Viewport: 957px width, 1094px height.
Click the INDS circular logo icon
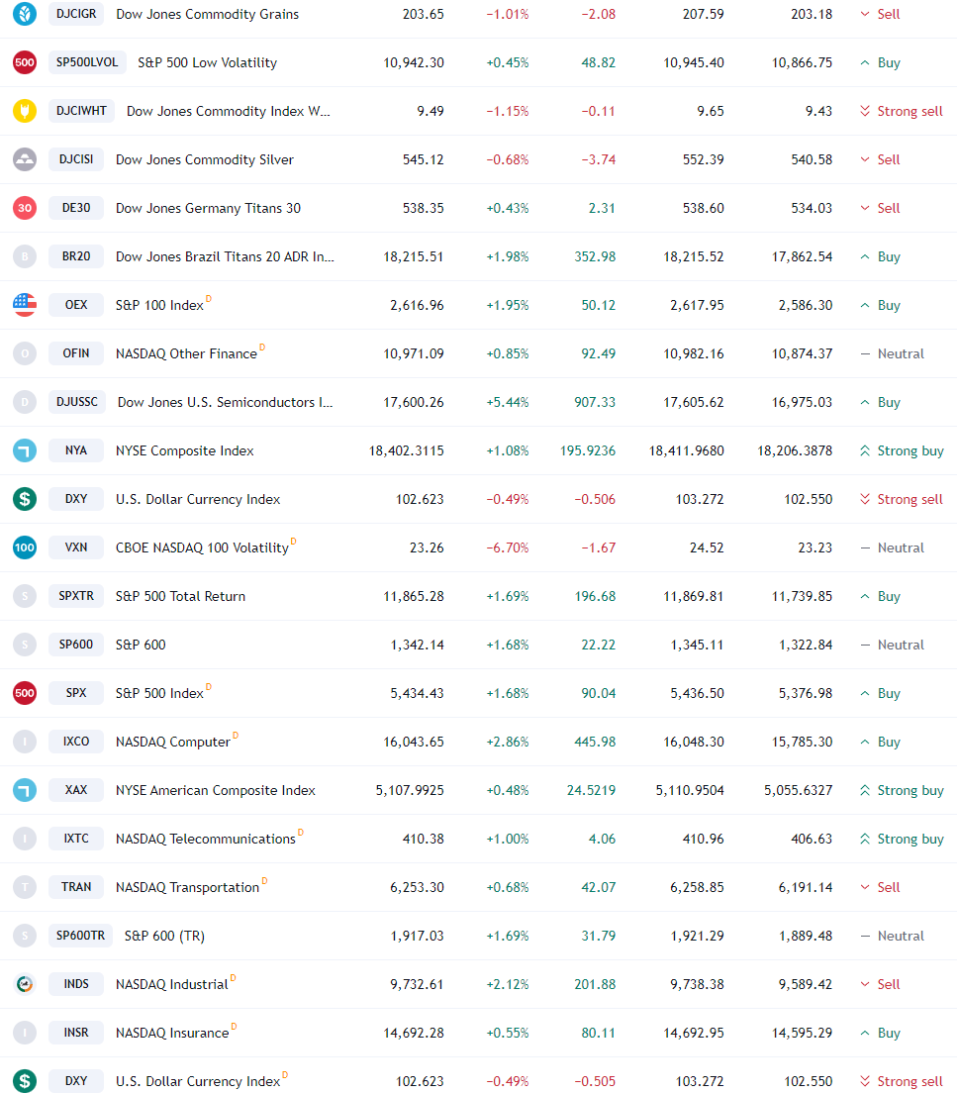coord(25,984)
